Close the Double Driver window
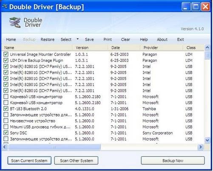 tap(205, 6)
